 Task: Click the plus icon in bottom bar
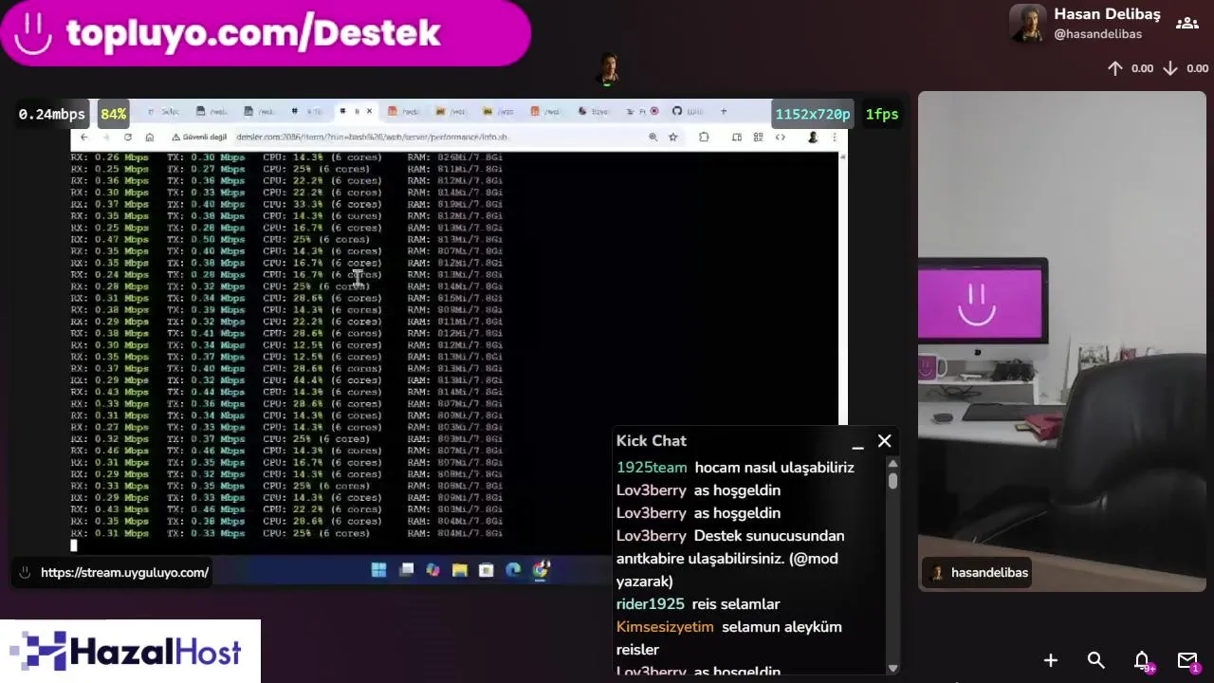click(x=1051, y=660)
